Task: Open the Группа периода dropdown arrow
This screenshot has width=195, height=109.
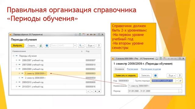Action: click(177, 81)
